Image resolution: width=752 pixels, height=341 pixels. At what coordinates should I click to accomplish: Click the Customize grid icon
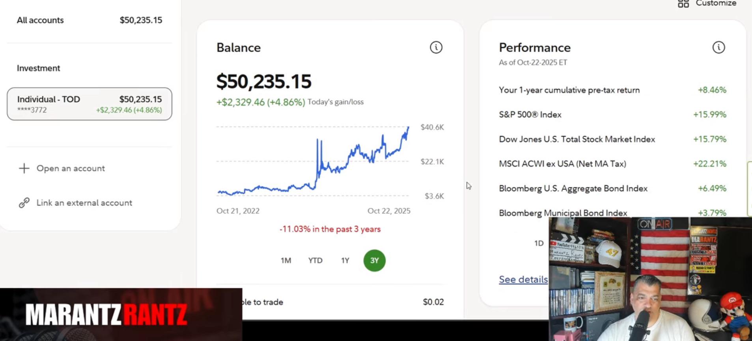(683, 4)
